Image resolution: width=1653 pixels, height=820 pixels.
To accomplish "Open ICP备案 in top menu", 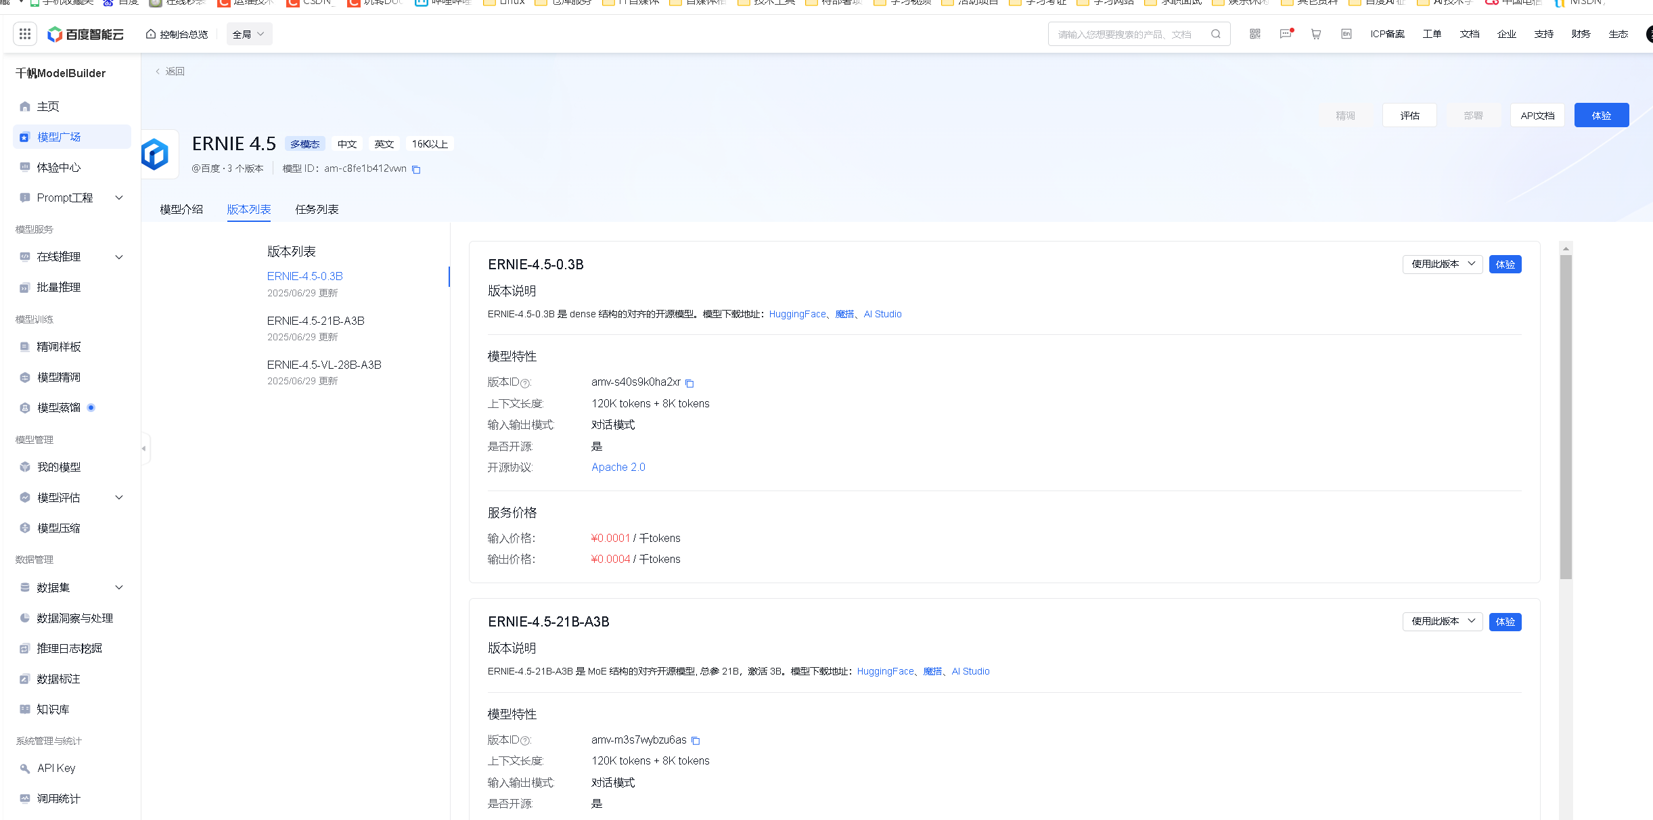I will 1387,34.
